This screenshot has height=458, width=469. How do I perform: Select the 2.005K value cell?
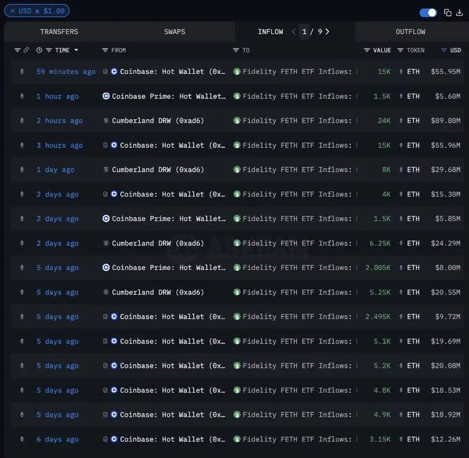378,268
